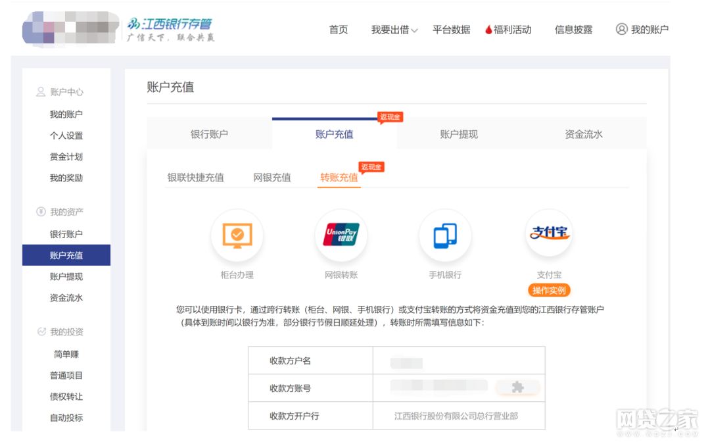
Task: Click the puzzle piece icon beside 收款方账号
Action: pos(517,387)
